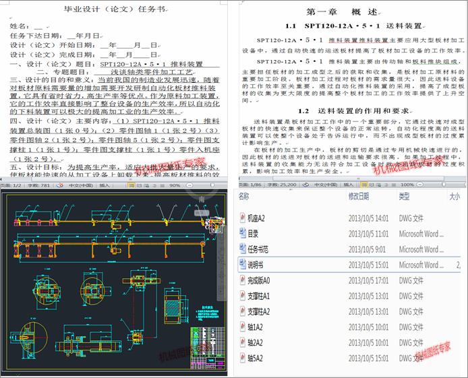This screenshot has width=468, height=378.
Task: Click 字数: 25,200 word count in right Word
Action: (x=282, y=185)
